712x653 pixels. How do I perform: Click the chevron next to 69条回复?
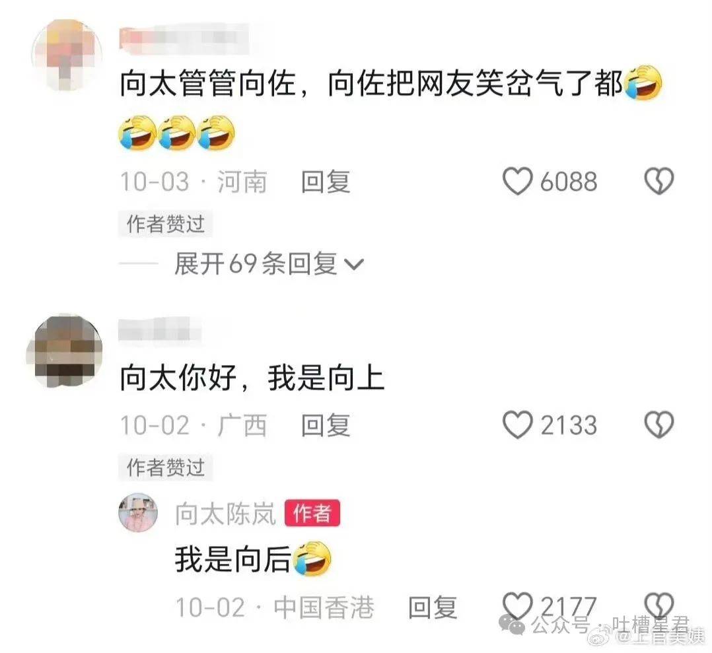(354, 264)
